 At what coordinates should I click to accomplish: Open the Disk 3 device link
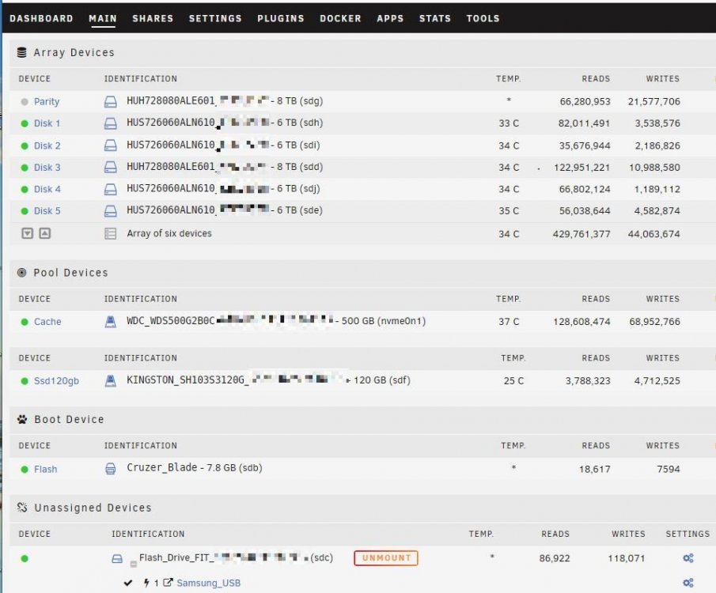pos(47,168)
